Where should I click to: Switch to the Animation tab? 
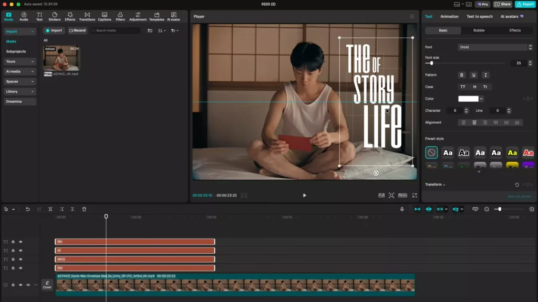tap(449, 16)
